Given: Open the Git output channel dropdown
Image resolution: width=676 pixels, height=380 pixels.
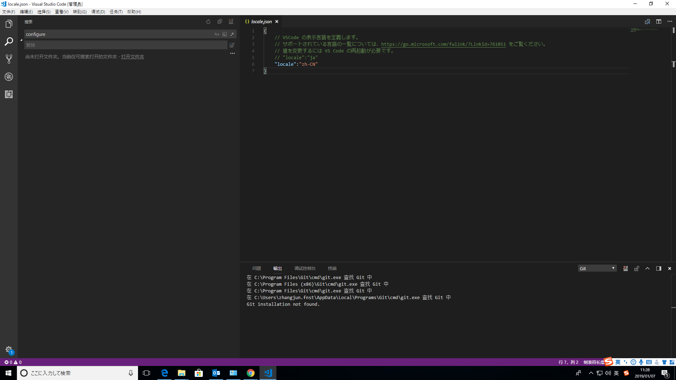Looking at the screenshot, I should pyautogui.click(x=597, y=268).
